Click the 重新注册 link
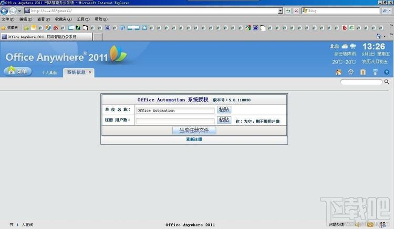 tap(194, 139)
